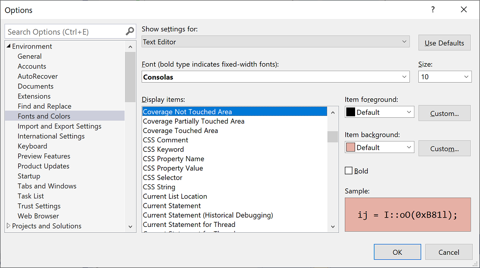Open the font Size dropdown

[x=445, y=77]
